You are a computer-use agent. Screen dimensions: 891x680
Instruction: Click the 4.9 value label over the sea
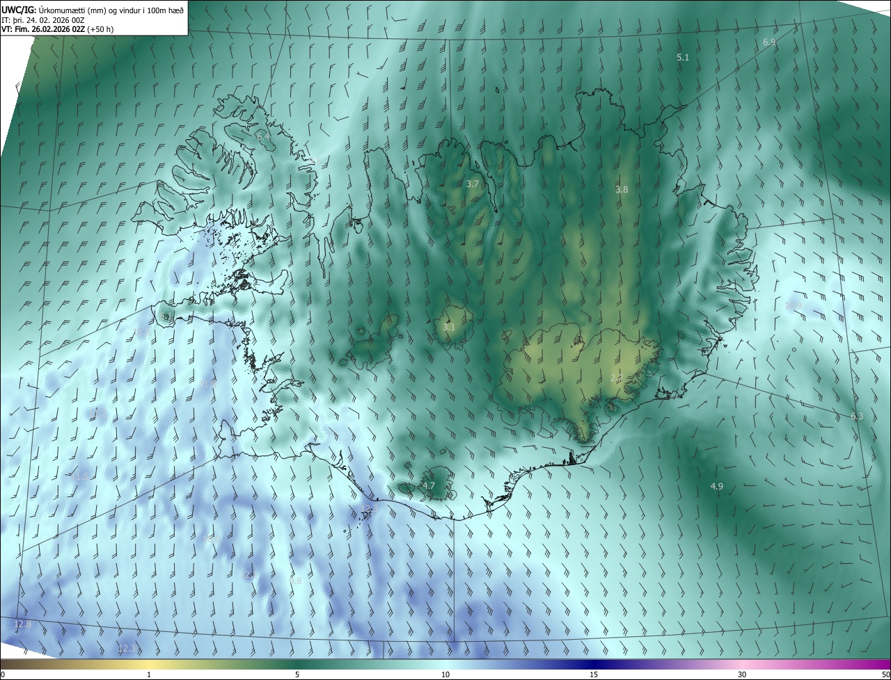[717, 487]
